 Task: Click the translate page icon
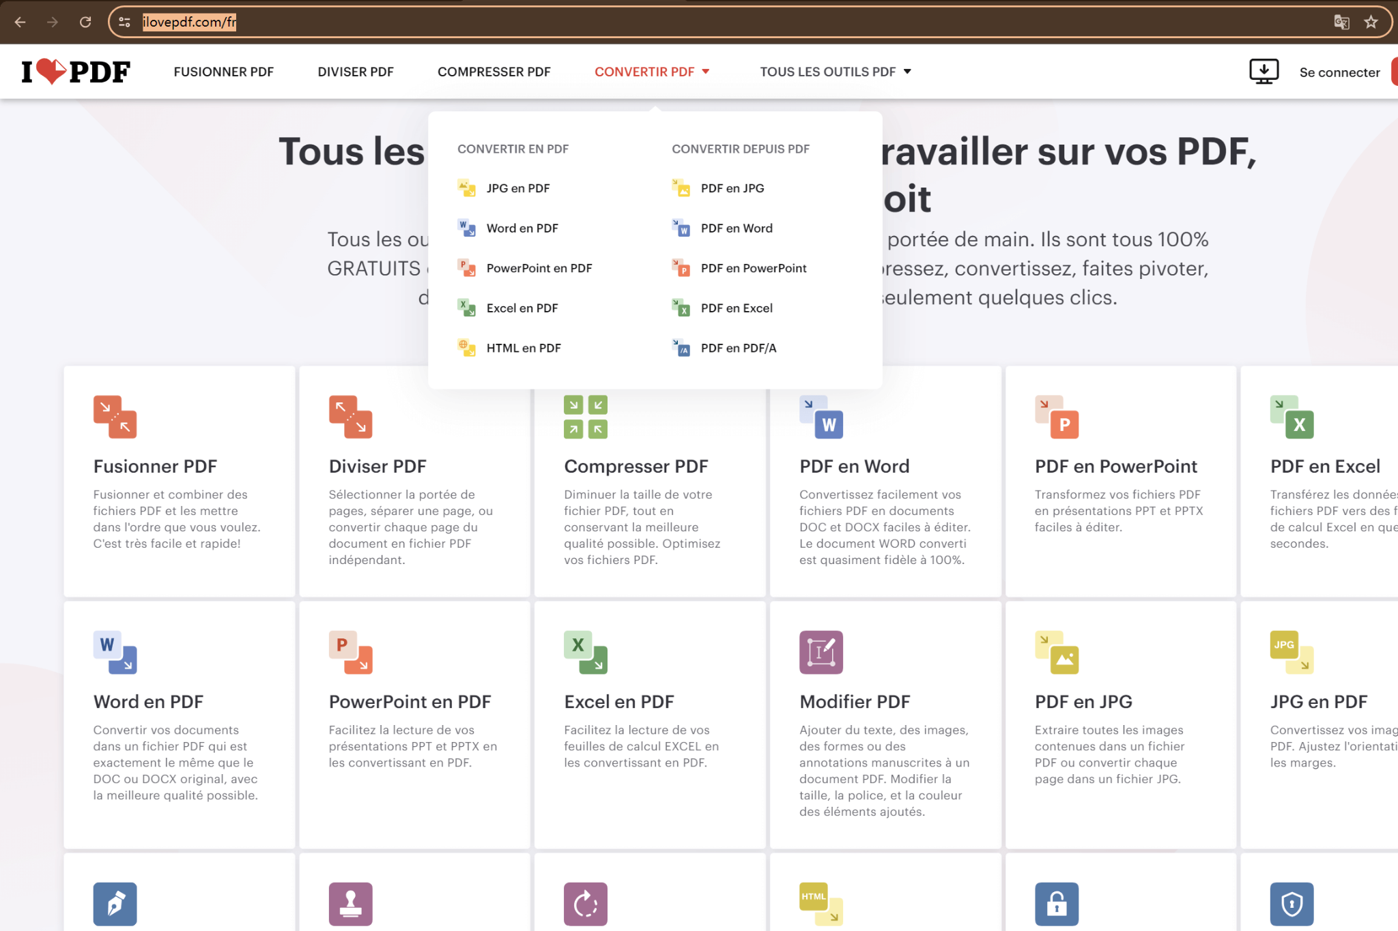(x=1341, y=22)
